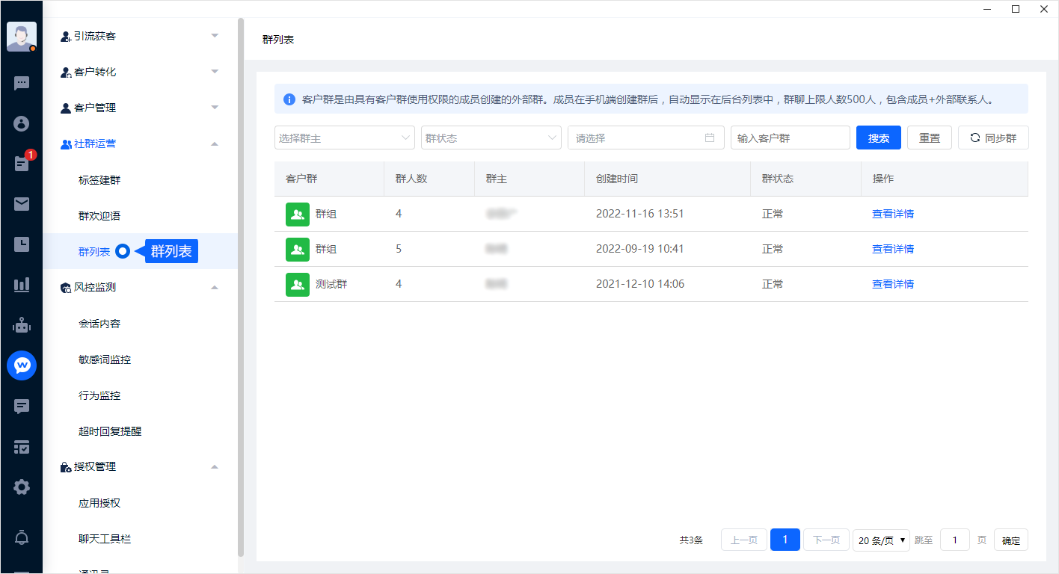The width and height of the screenshot is (1059, 574).
Task: Select 敏感词监控 in the side menu
Action: coord(105,359)
